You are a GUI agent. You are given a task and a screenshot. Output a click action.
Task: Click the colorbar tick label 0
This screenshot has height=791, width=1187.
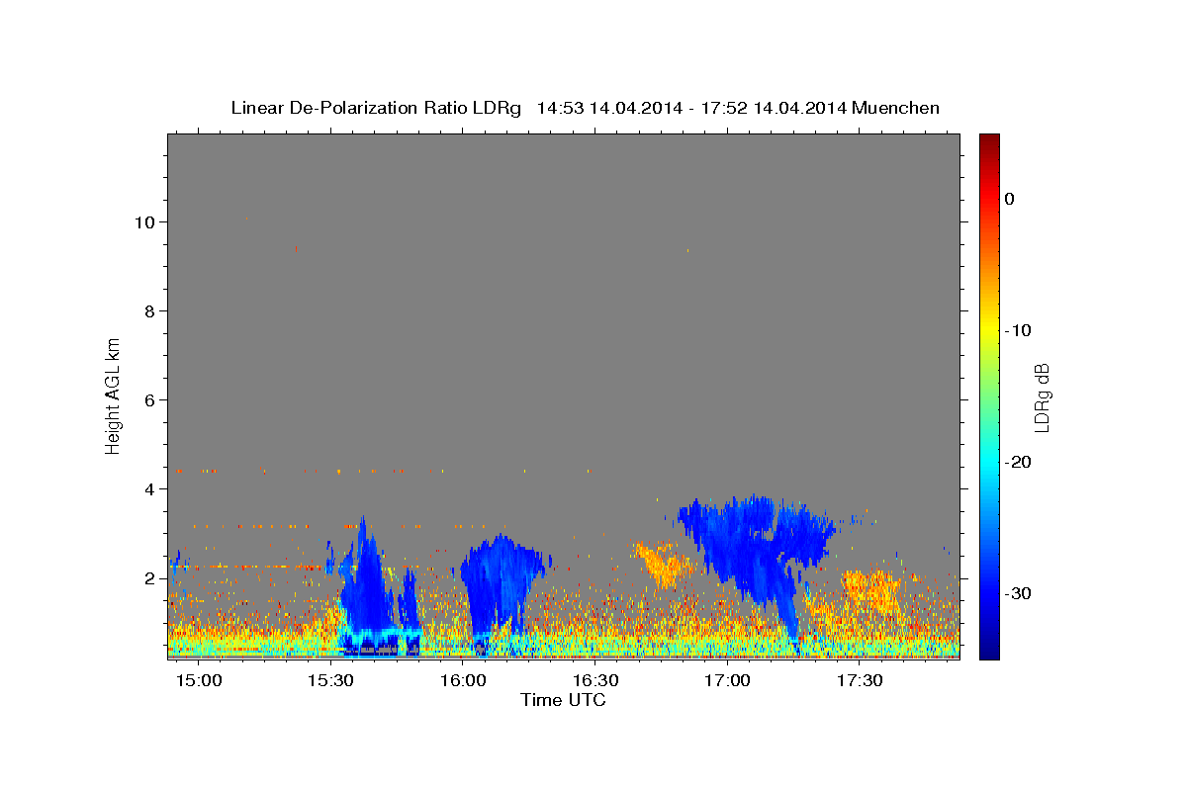[x=1010, y=199]
